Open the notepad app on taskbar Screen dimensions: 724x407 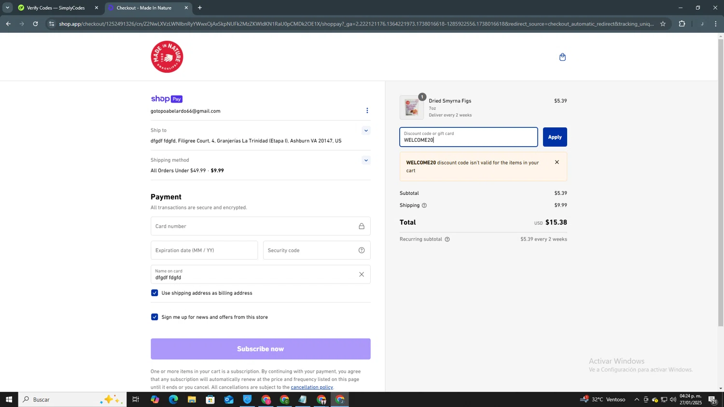(x=303, y=400)
